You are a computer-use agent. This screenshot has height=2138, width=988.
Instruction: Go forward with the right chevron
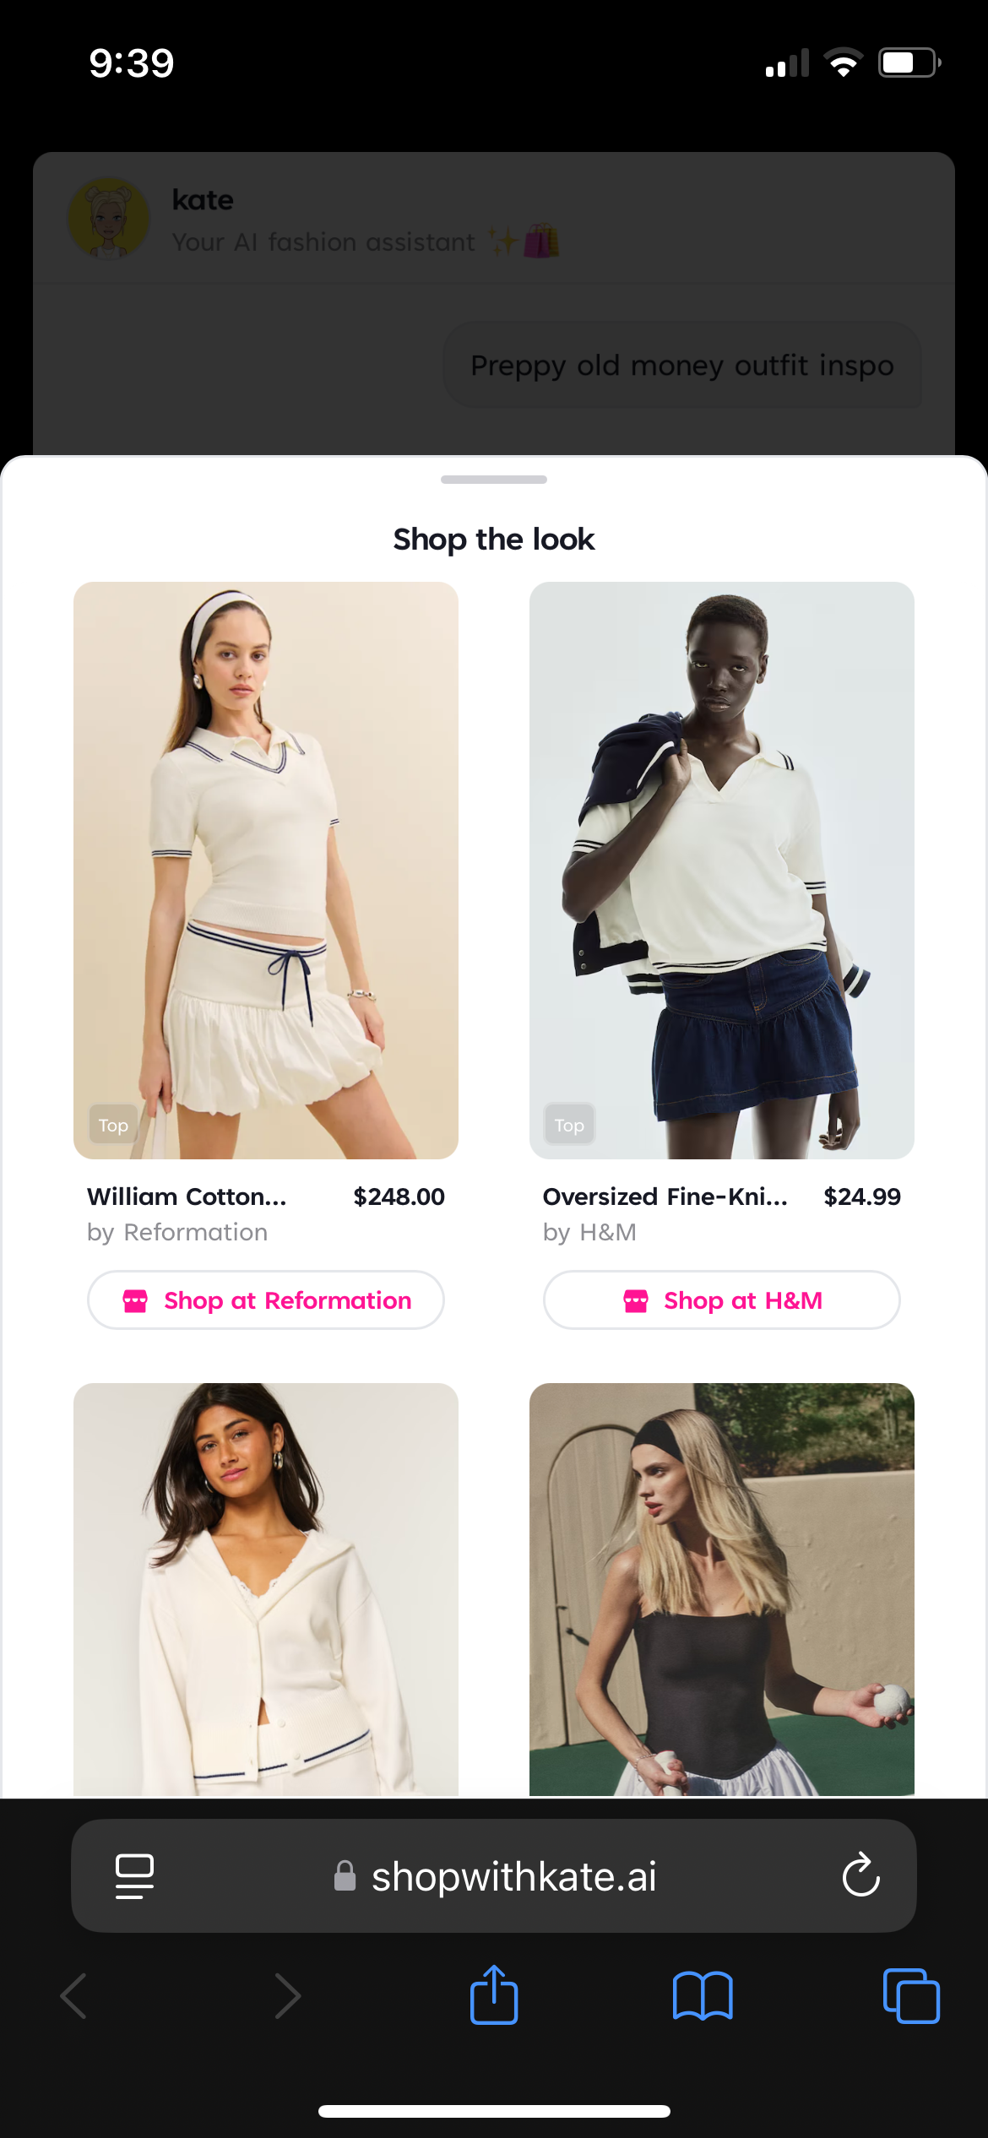287,1996
